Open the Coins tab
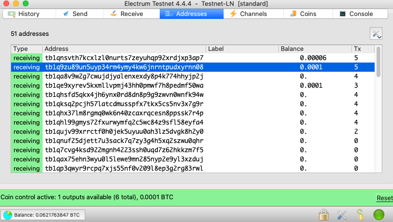The height and width of the screenshot is (222, 393). point(308,14)
